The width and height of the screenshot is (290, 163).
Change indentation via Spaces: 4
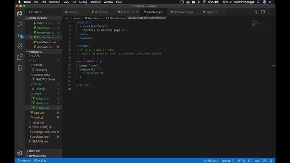tap(227, 161)
